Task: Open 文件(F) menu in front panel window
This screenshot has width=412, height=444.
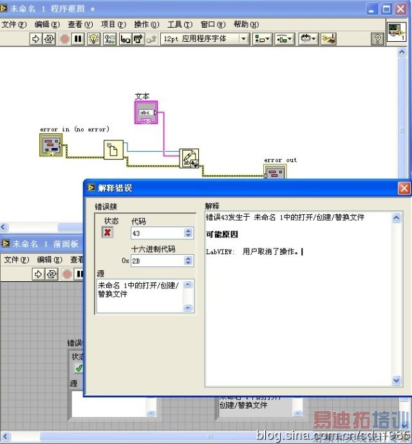Action: (16, 260)
